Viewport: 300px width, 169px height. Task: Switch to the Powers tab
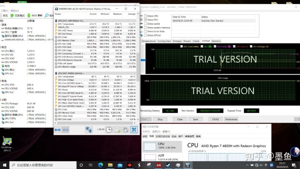(187, 41)
